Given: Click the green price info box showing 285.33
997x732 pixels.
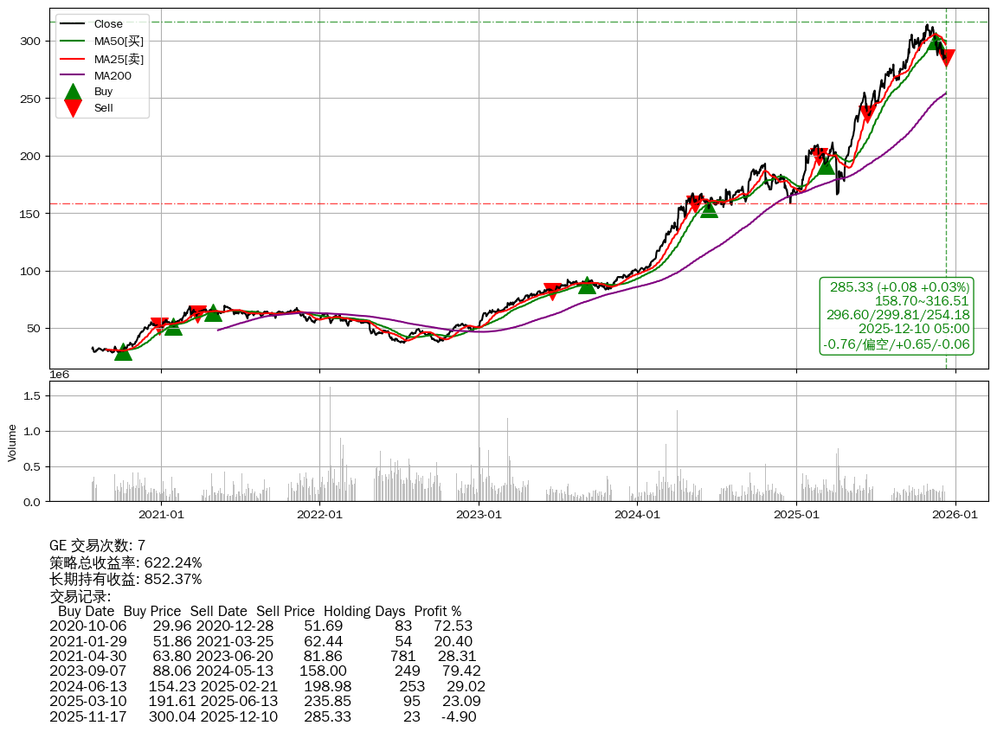Looking at the screenshot, I should (896, 316).
